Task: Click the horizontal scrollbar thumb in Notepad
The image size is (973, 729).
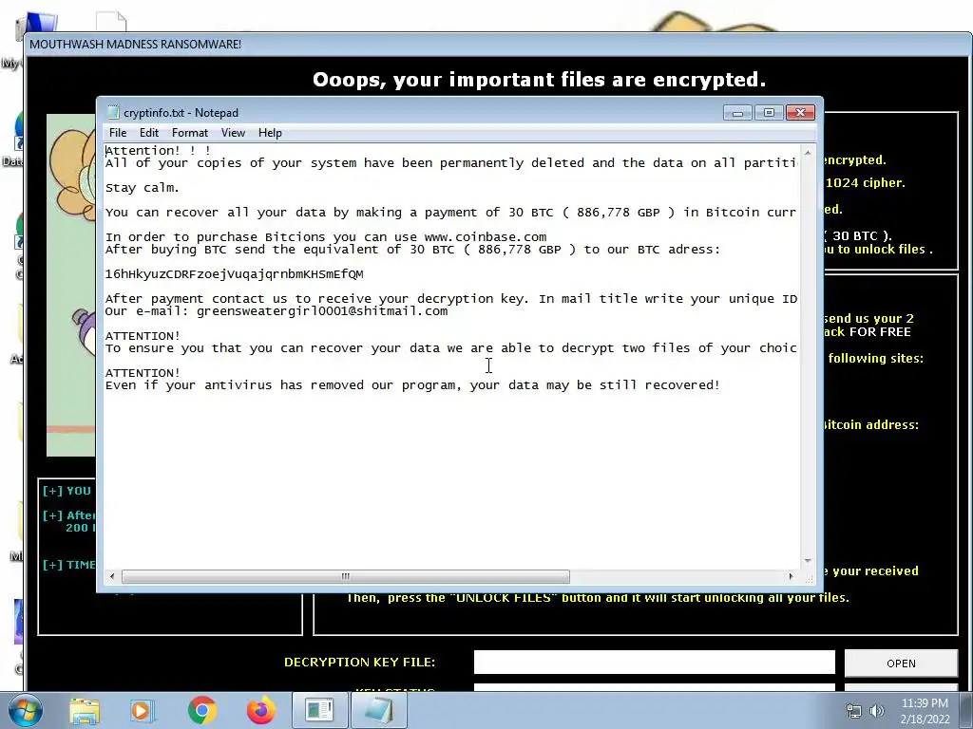Action: (346, 576)
